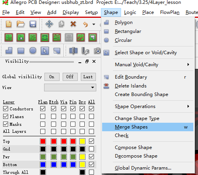The width and height of the screenshot is (198, 175).
Task: Toggle All Layers All checkbox
Action: click(x=91, y=132)
